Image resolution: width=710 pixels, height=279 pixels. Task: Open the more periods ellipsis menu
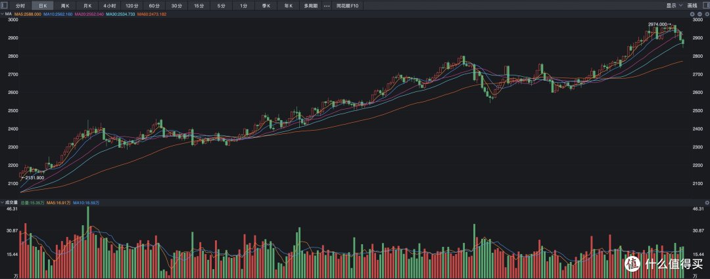(x=327, y=6)
